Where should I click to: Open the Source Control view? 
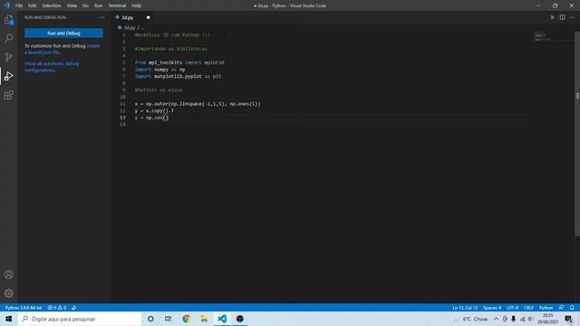9,57
